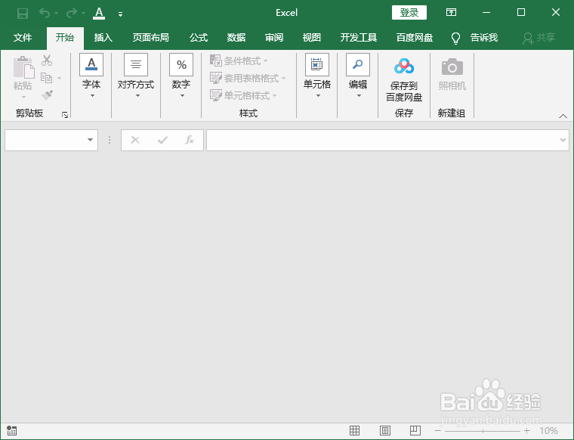Switch to the 开始 tab

coord(65,37)
